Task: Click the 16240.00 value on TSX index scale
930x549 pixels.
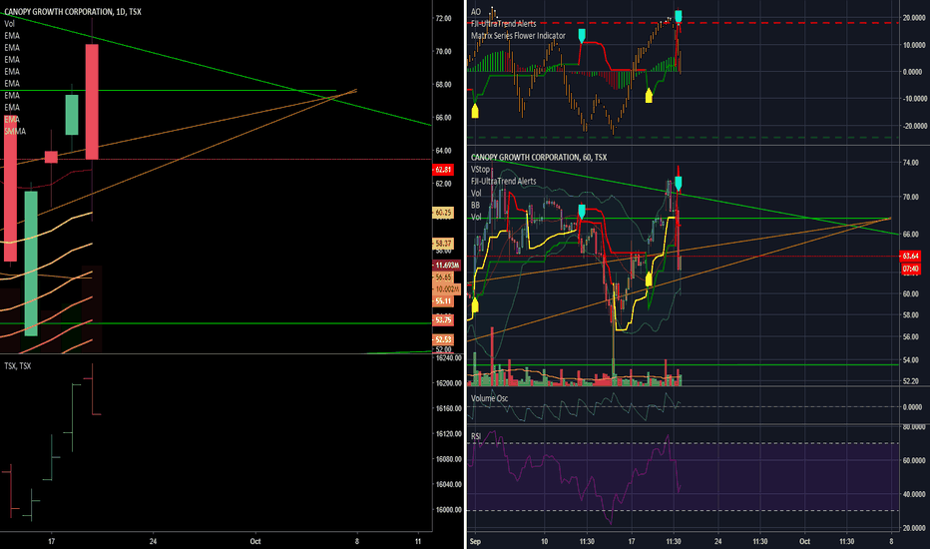Action: tap(448, 358)
